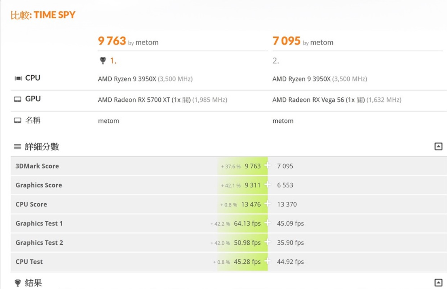
Task: Click the 比較: TIME SPY heading
Action: [43, 15]
